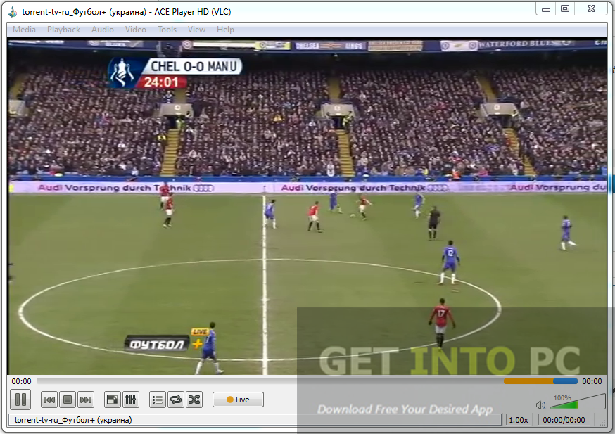This screenshot has width=615, height=434.
Task: Open extended settings equalizer panel
Action: [x=131, y=400]
